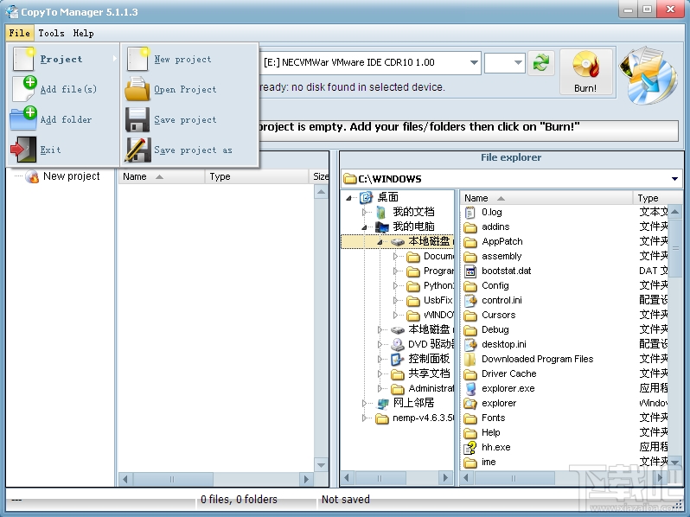Open the Help menu
The image size is (690, 517).
pyautogui.click(x=83, y=33)
